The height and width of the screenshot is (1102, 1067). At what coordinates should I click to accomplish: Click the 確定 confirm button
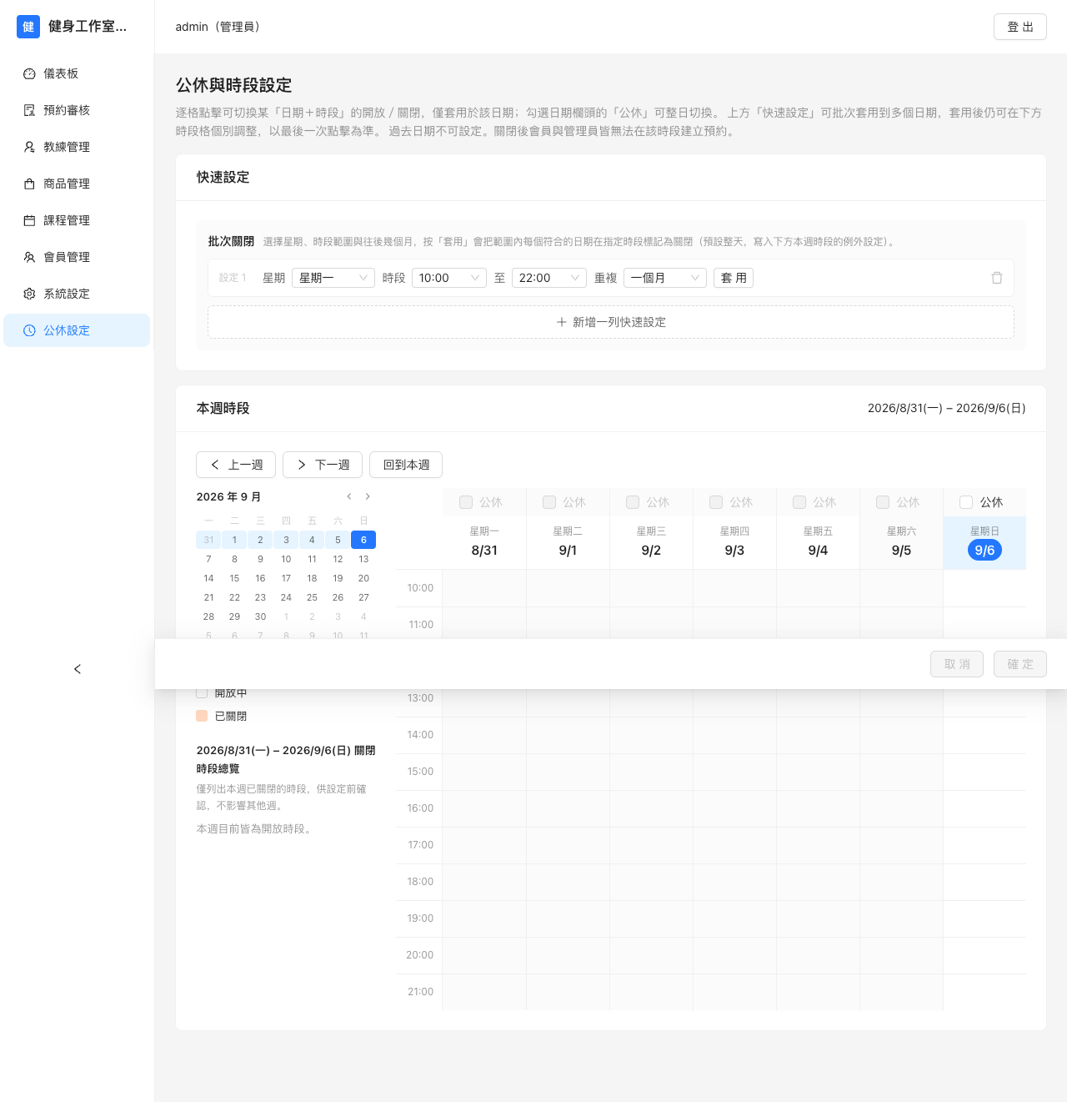[1020, 664]
